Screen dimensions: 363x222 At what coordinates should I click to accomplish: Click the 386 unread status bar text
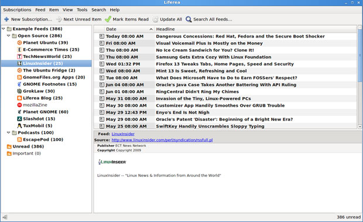(x=348, y=217)
